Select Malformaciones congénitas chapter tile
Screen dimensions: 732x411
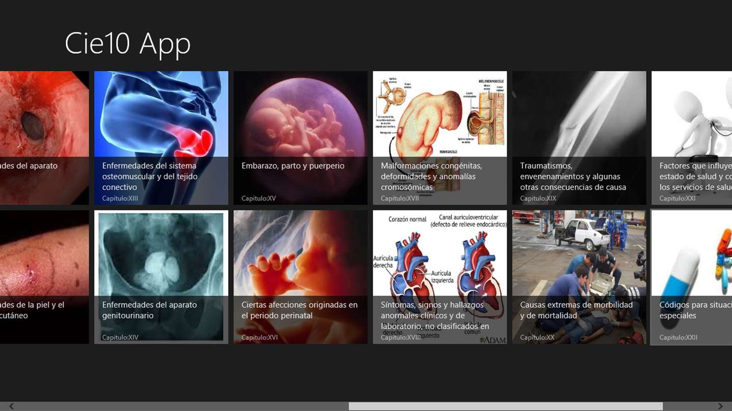[x=440, y=138]
